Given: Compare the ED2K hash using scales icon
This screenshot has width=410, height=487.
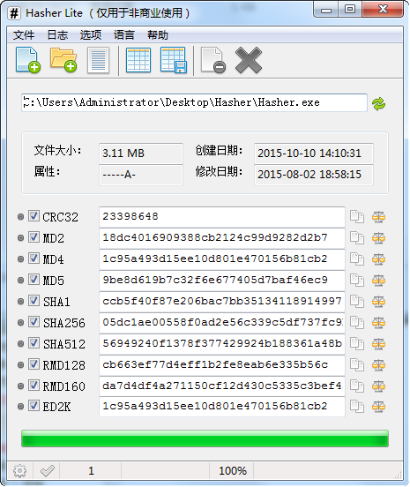Looking at the screenshot, I should 378,406.
